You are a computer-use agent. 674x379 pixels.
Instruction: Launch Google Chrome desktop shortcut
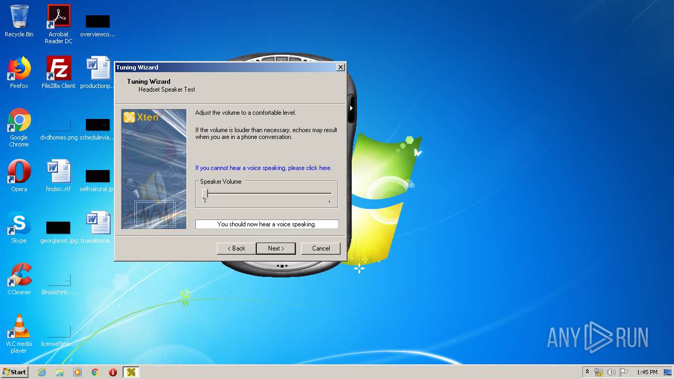[19, 127]
